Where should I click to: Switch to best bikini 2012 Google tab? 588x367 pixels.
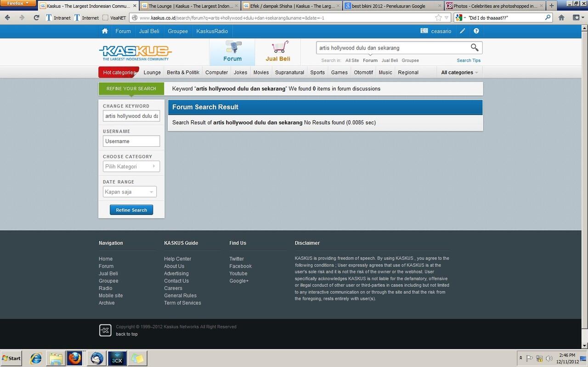coord(393,6)
